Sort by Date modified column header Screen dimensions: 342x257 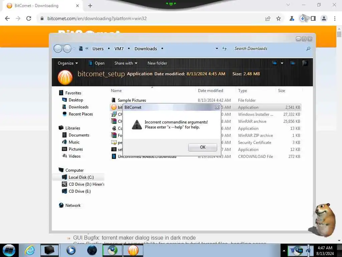pyautogui.click(x=210, y=90)
